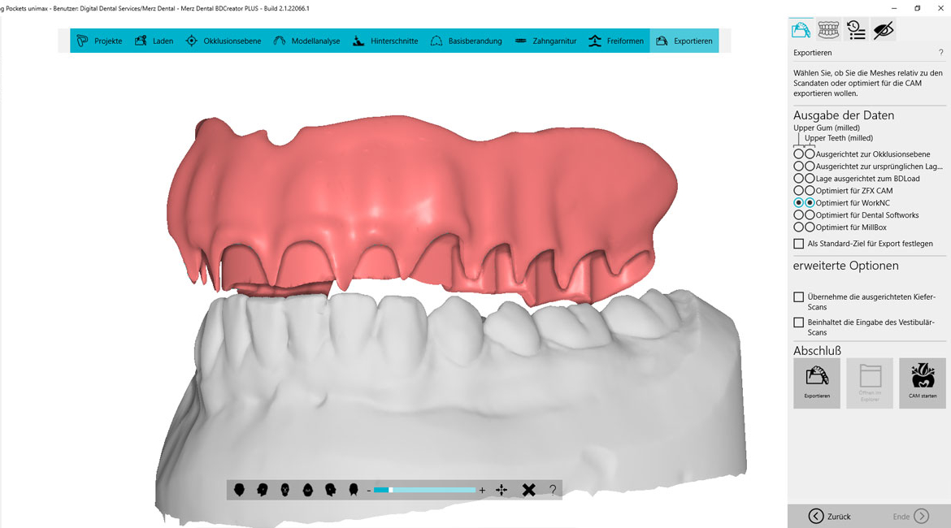Switch to the teeth set icon tab

click(x=828, y=29)
